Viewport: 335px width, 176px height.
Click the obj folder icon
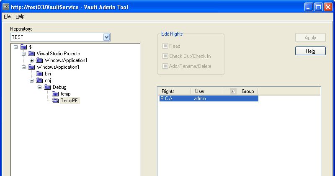point(39,80)
